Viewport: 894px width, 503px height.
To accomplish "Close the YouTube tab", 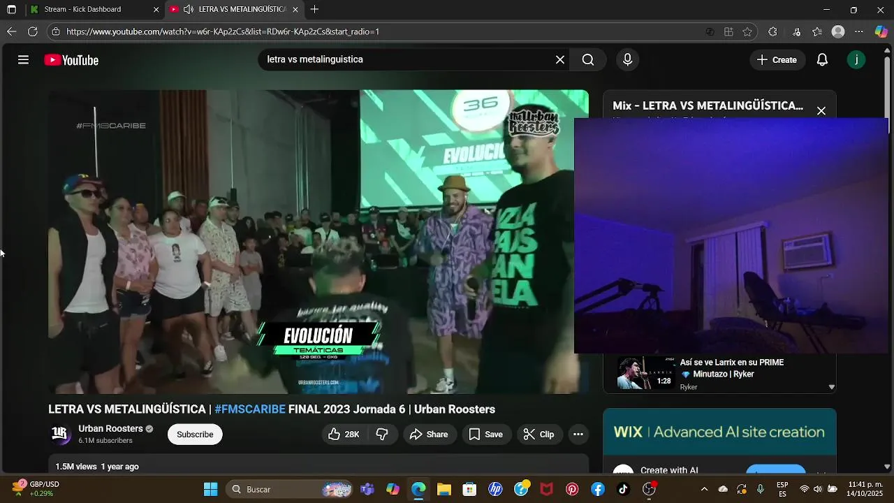I will click(295, 10).
